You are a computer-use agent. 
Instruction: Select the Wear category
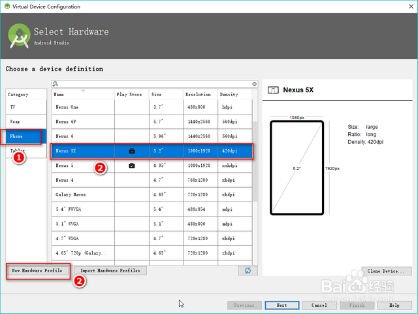pyautogui.click(x=26, y=122)
